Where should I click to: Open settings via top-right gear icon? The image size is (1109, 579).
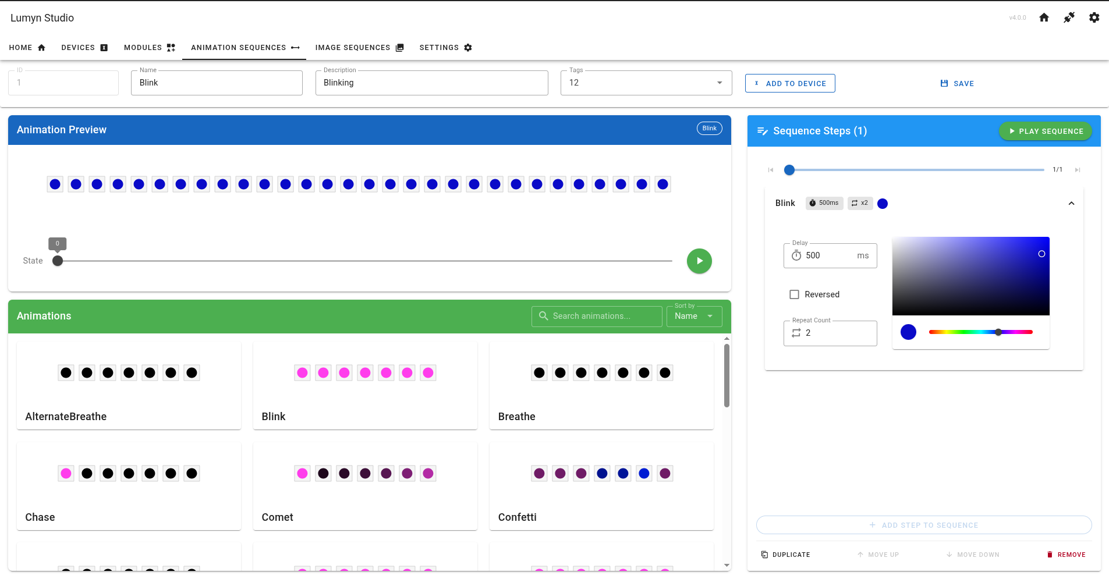(x=1094, y=17)
